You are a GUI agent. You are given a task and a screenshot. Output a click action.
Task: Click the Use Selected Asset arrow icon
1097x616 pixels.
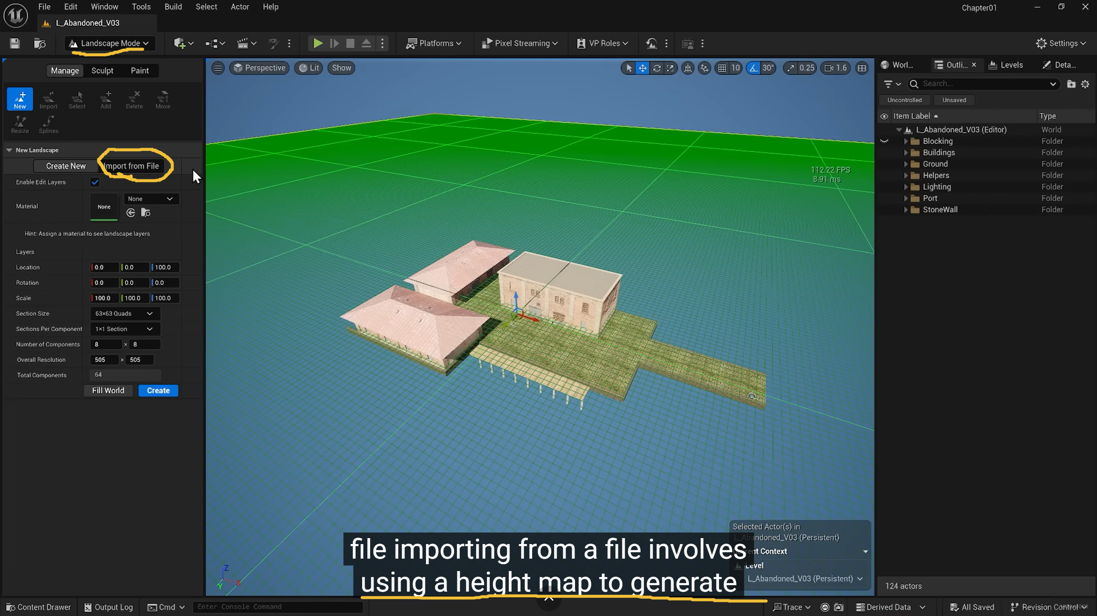click(x=131, y=213)
